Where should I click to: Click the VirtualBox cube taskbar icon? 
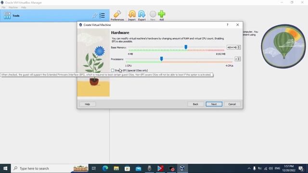[x=182, y=168]
